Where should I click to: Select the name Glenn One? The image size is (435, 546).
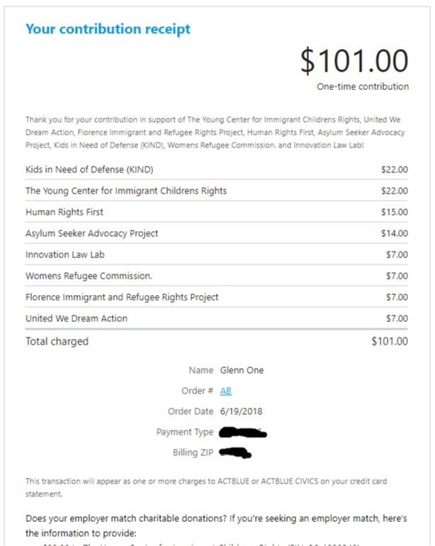pos(242,370)
